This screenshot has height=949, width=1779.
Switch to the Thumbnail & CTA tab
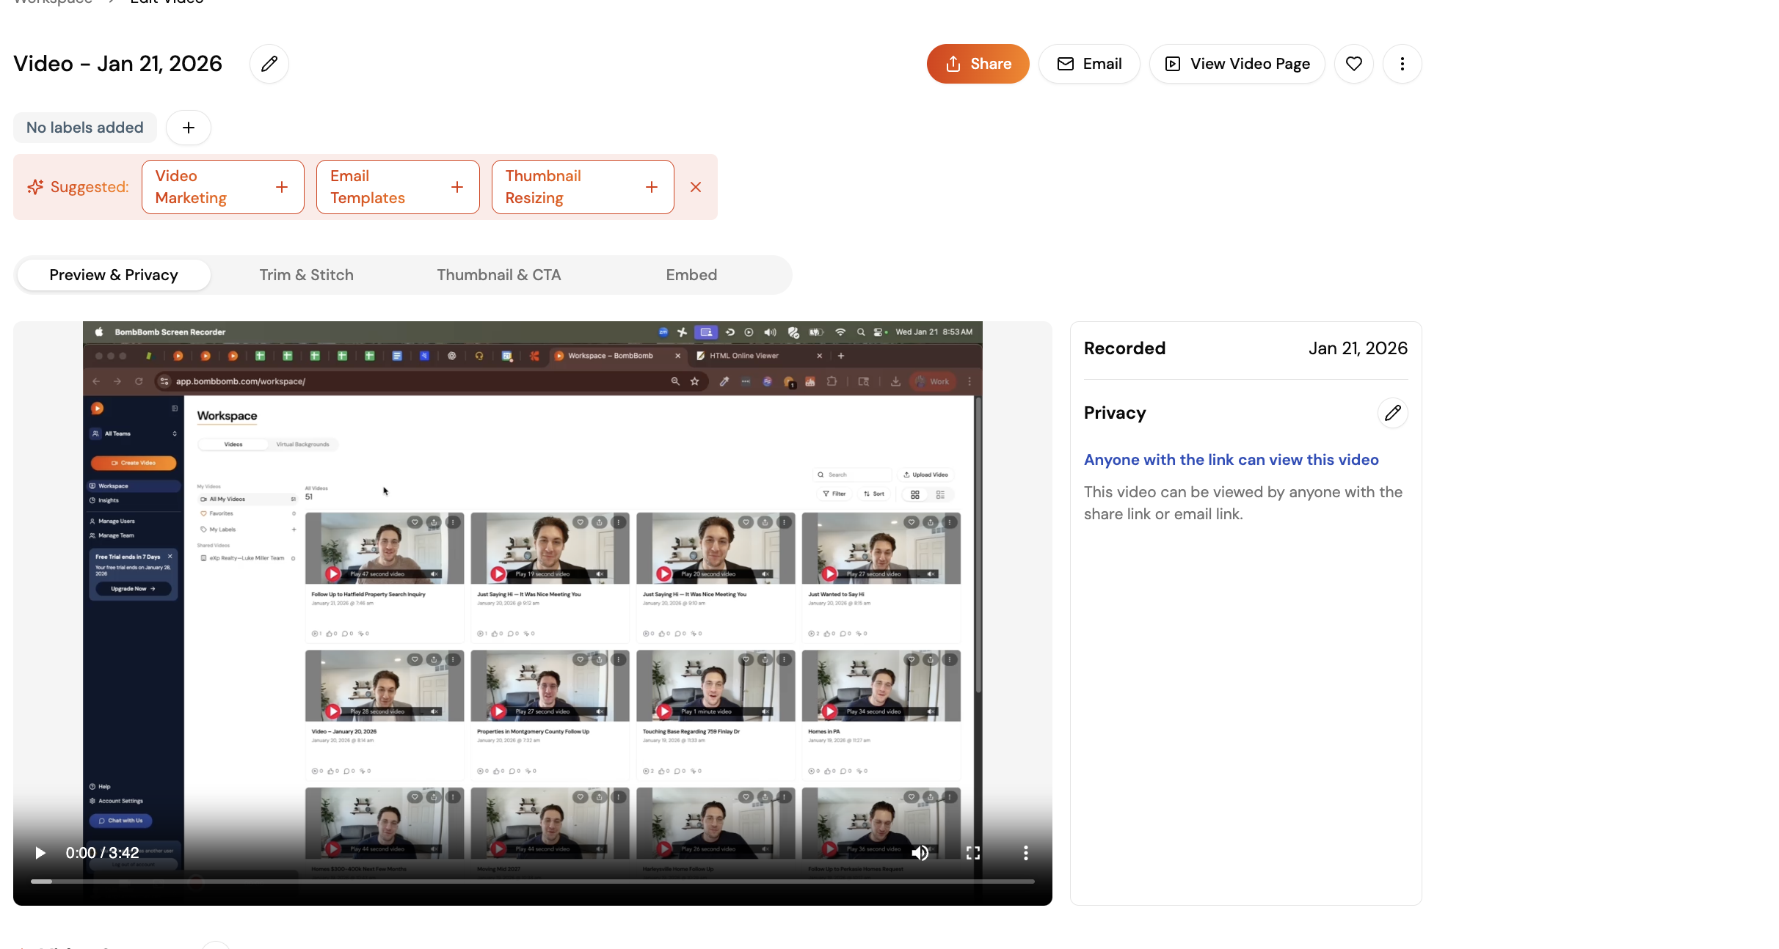(x=499, y=275)
